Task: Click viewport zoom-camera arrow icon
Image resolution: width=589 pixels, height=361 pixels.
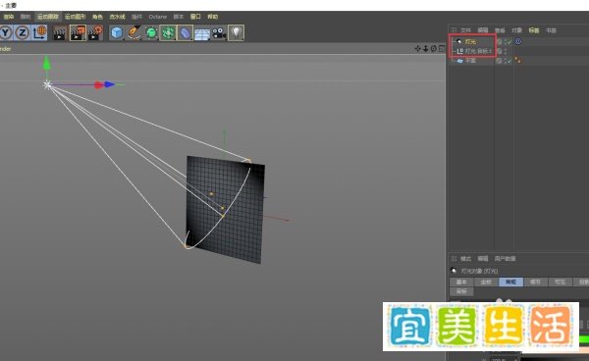Action: click(426, 48)
